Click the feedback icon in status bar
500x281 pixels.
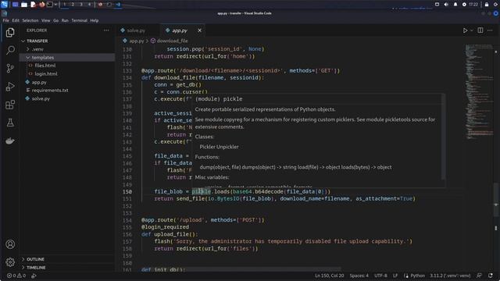(479, 276)
